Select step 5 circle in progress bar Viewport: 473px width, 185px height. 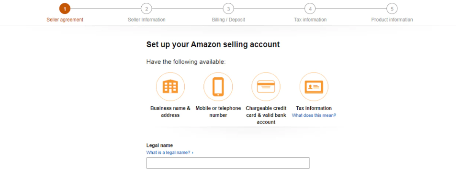[x=392, y=9]
